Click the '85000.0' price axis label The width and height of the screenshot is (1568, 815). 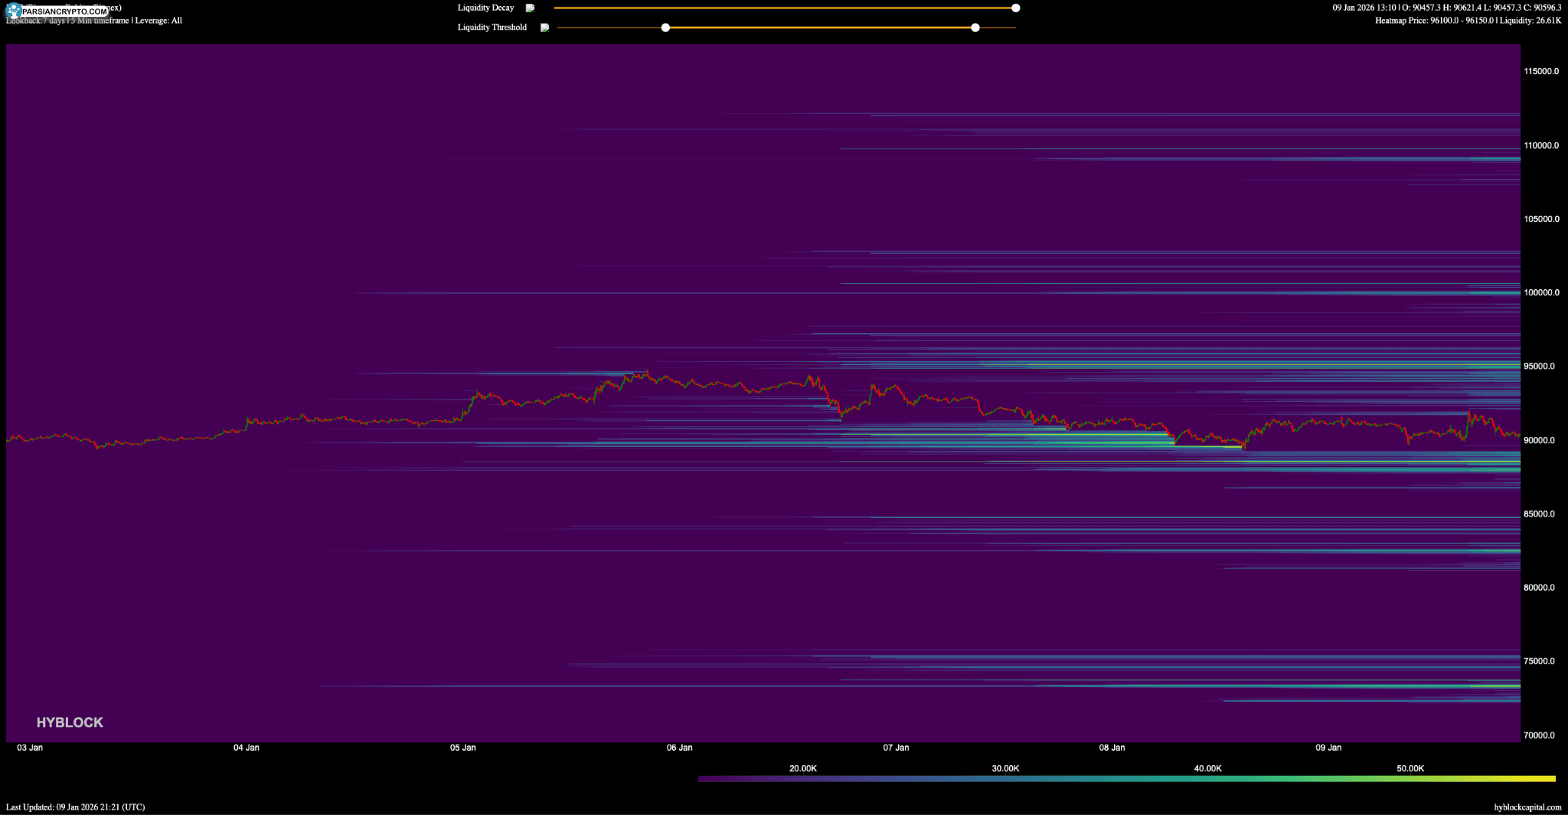1539,513
